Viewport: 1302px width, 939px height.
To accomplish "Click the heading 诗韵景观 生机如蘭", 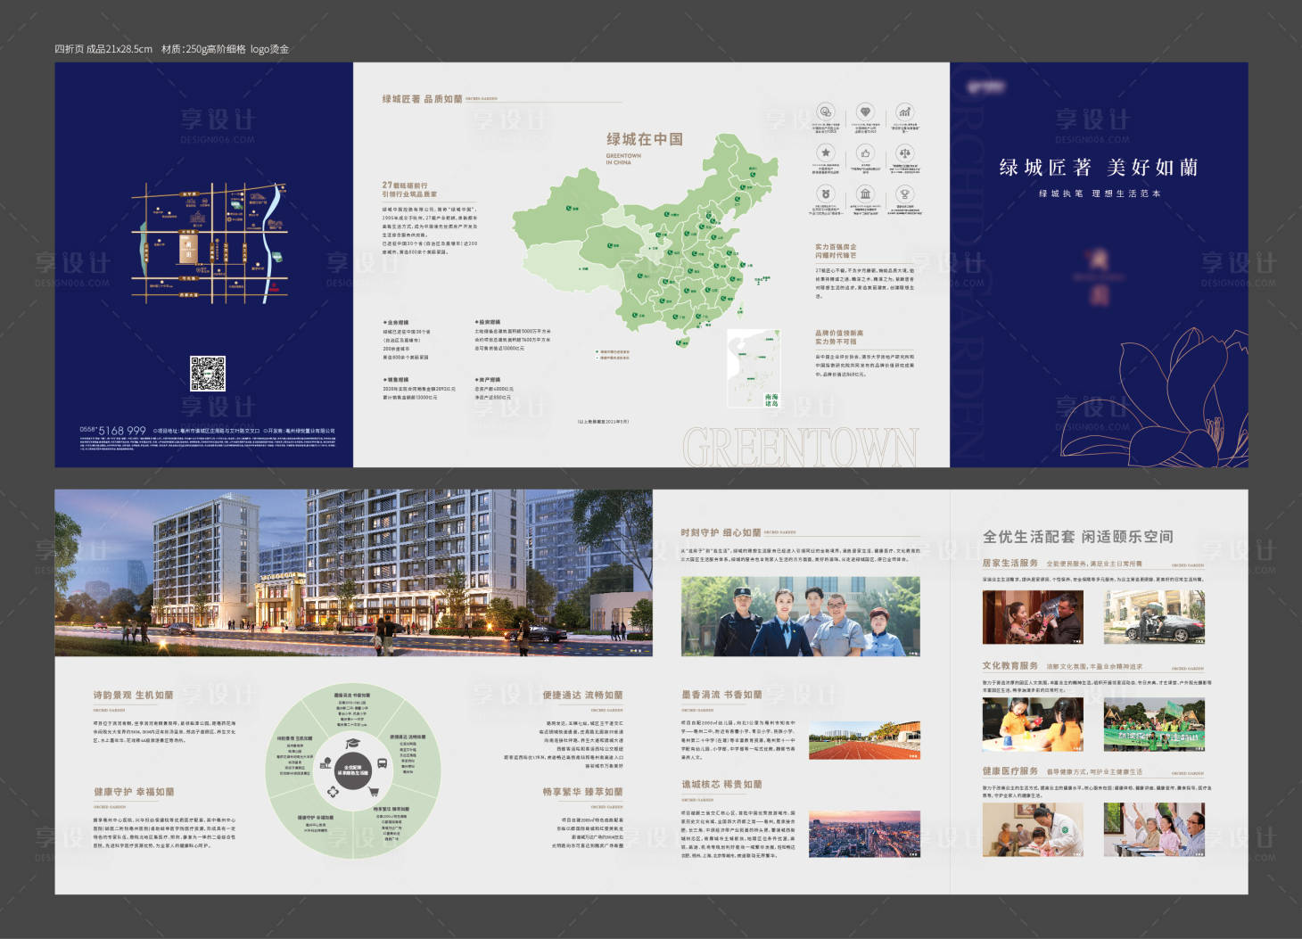I will click(133, 695).
